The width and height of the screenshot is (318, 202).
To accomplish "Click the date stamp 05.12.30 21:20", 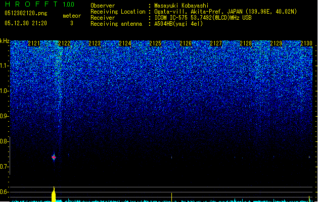I will click(x=26, y=23).
